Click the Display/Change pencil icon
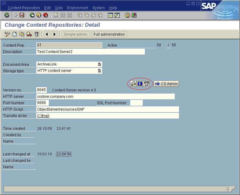Image resolution: width=240 pixels, height=195 pixels. 7,34
